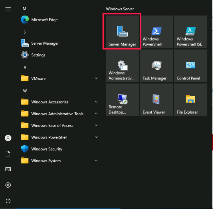Select the Server Manager label in app list

[x=45, y=43]
